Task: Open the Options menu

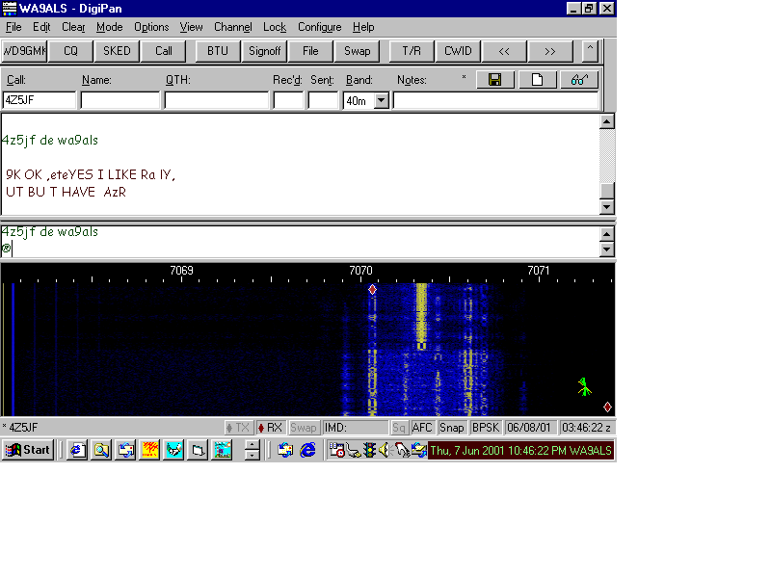Action: [151, 27]
